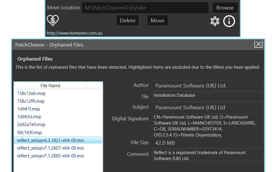
Task: Click the Delete button
Action: point(128,21)
